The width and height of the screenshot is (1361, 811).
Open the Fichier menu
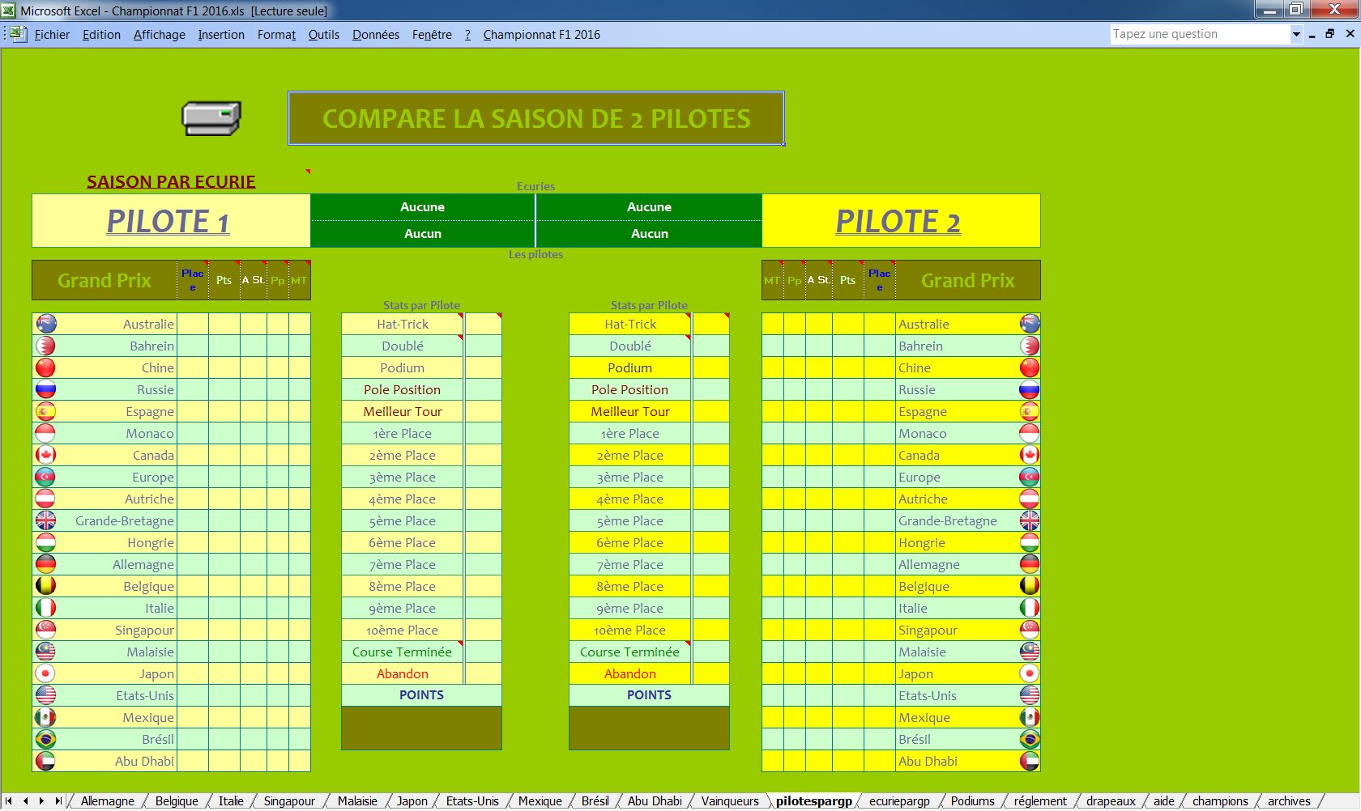(52, 35)
